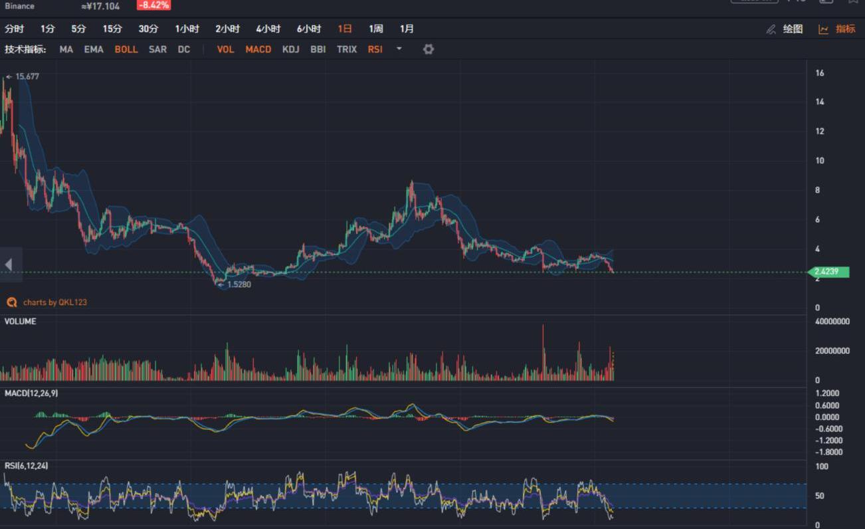Click the orange QKL123 logo icon
This screenshot has width=865, height=529.
point(11,302)
